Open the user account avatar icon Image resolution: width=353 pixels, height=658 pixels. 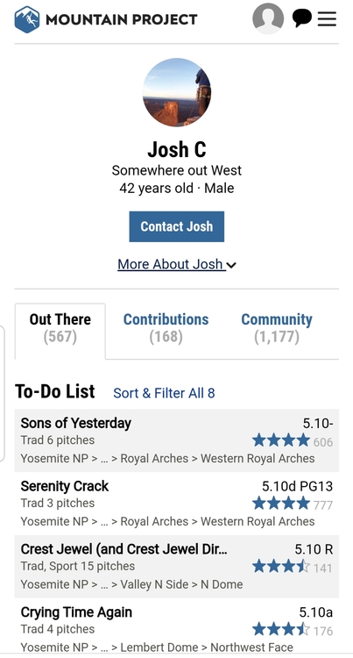[x=268, y=19]
